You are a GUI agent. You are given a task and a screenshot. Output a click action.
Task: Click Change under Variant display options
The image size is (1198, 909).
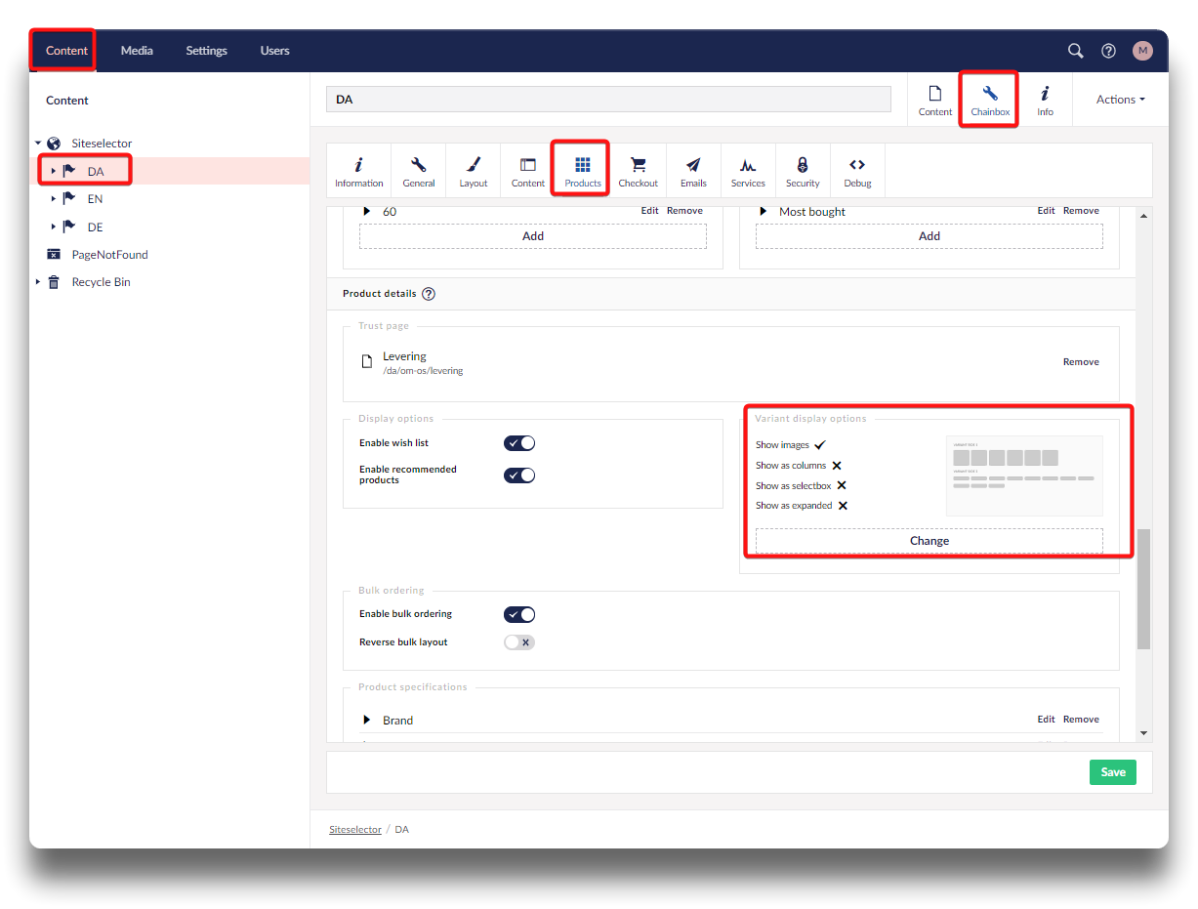pos(929,541)
